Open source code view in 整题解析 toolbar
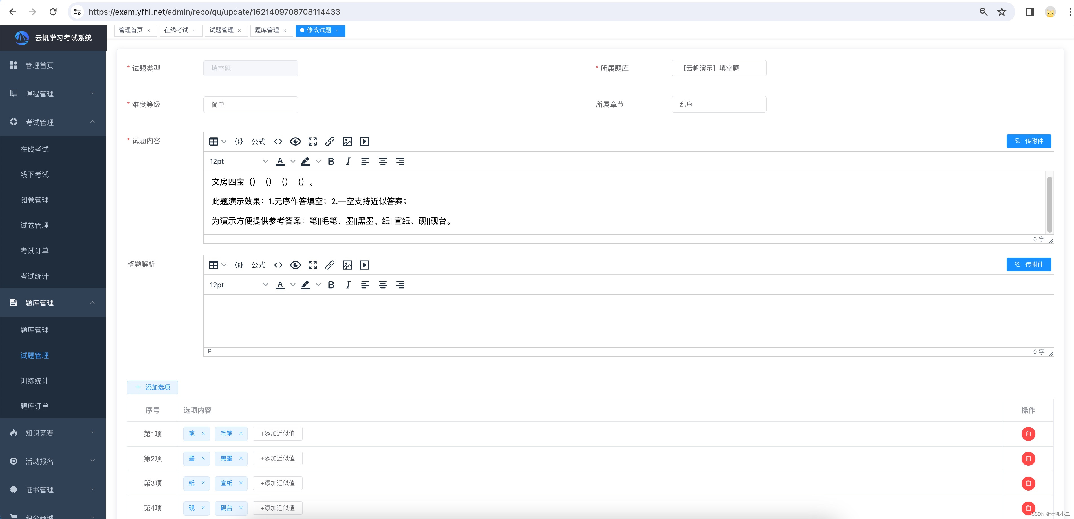The width and height of the screenshot is (1074, 519). click(x=278, y=265)
